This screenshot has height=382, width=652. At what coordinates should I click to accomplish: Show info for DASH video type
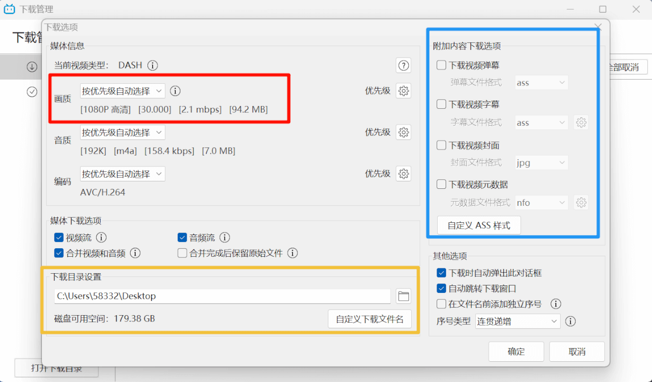pos(153,65)
